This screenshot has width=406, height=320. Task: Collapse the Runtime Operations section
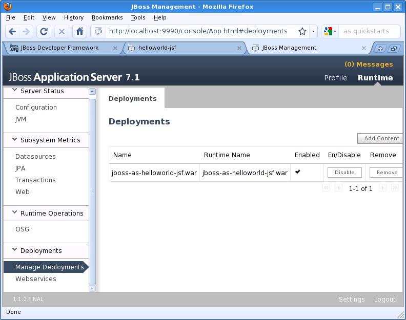[15, 212]
